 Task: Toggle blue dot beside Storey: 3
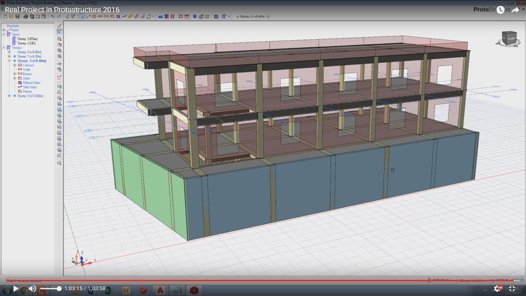(x=14, y=96)
